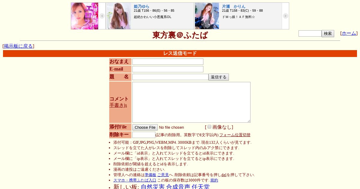Click the フォーム位置切替 link
Image resolution: width=360 pixels, height=189 pixels.
click(235, 135)
